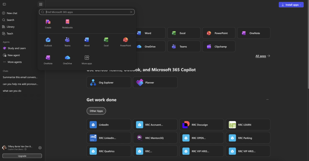Open Planner app
Viewport: 309px width, 161px height.
coord(155,82)
